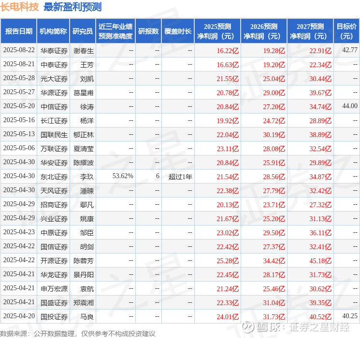The width and height of the screenshot is (360, 338).
Task: Select the 开源证券 institution cell
Action: click(54, 261)
